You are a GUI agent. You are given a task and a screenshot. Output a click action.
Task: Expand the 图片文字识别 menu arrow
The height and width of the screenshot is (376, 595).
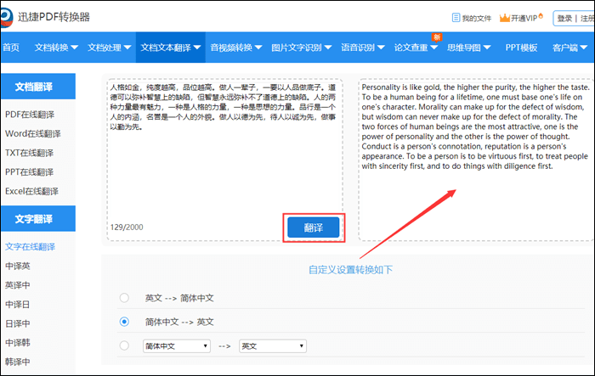click(328, 48)
